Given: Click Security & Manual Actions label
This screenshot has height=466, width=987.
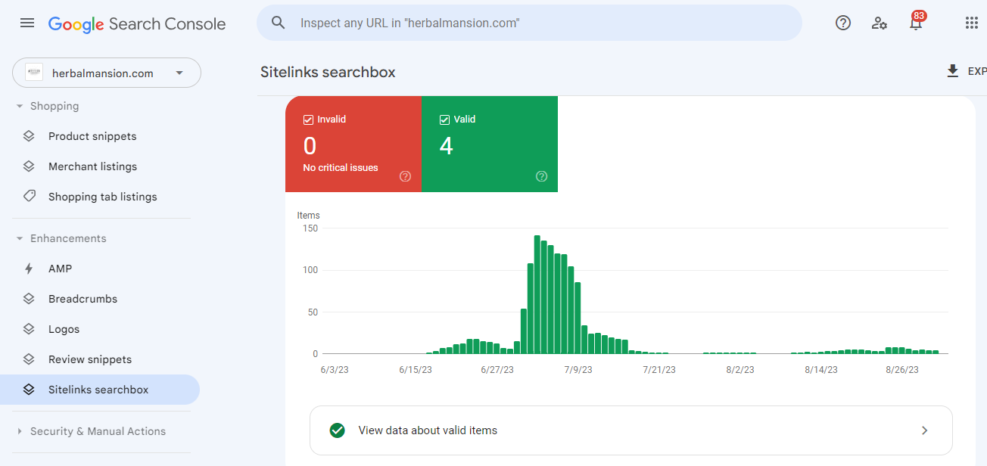Looking at the screenshot, I should 98,431.
